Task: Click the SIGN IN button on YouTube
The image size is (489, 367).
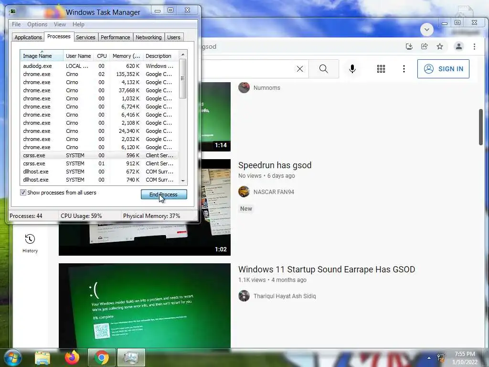Action: tap(443, 69)
